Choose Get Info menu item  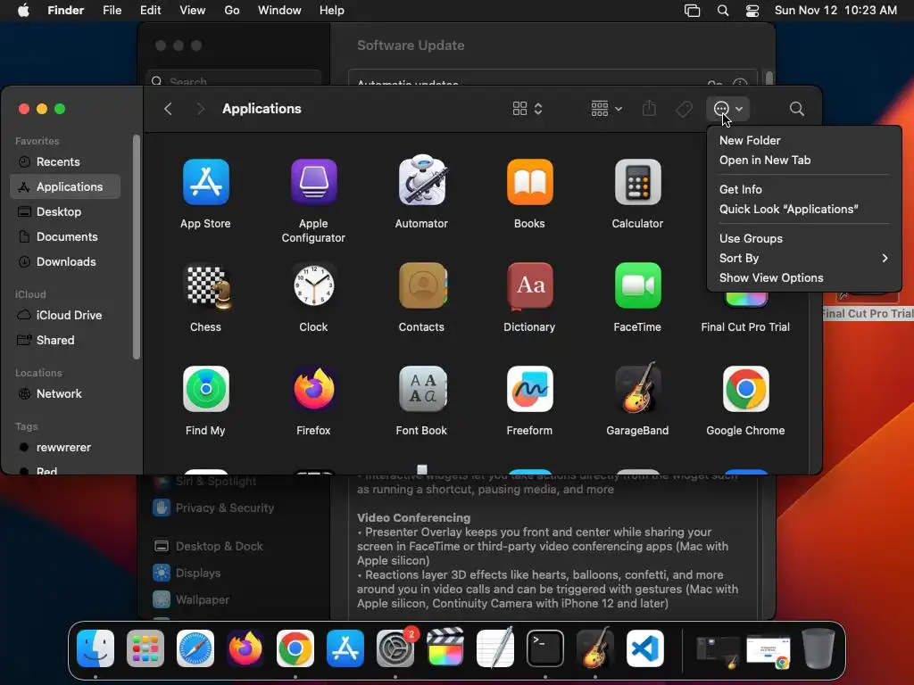click(804, 189)
